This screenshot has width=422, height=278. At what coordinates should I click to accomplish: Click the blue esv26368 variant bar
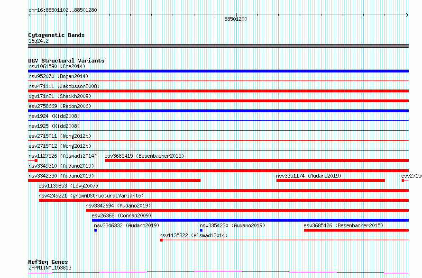click(250, 220)
